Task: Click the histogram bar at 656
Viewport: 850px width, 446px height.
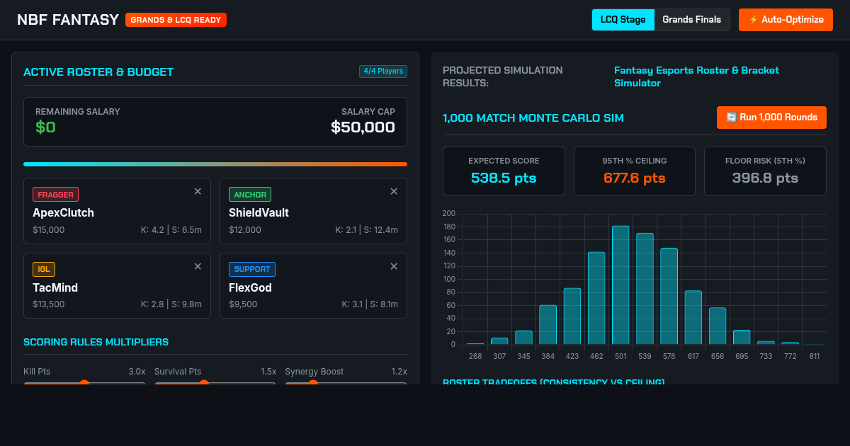Action: pyautogui.click(x=718, y=326)
